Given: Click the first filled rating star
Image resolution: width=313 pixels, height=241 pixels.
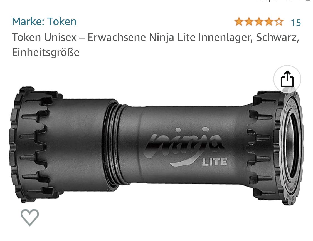Looking at the screenshot, I should point(239,22).
